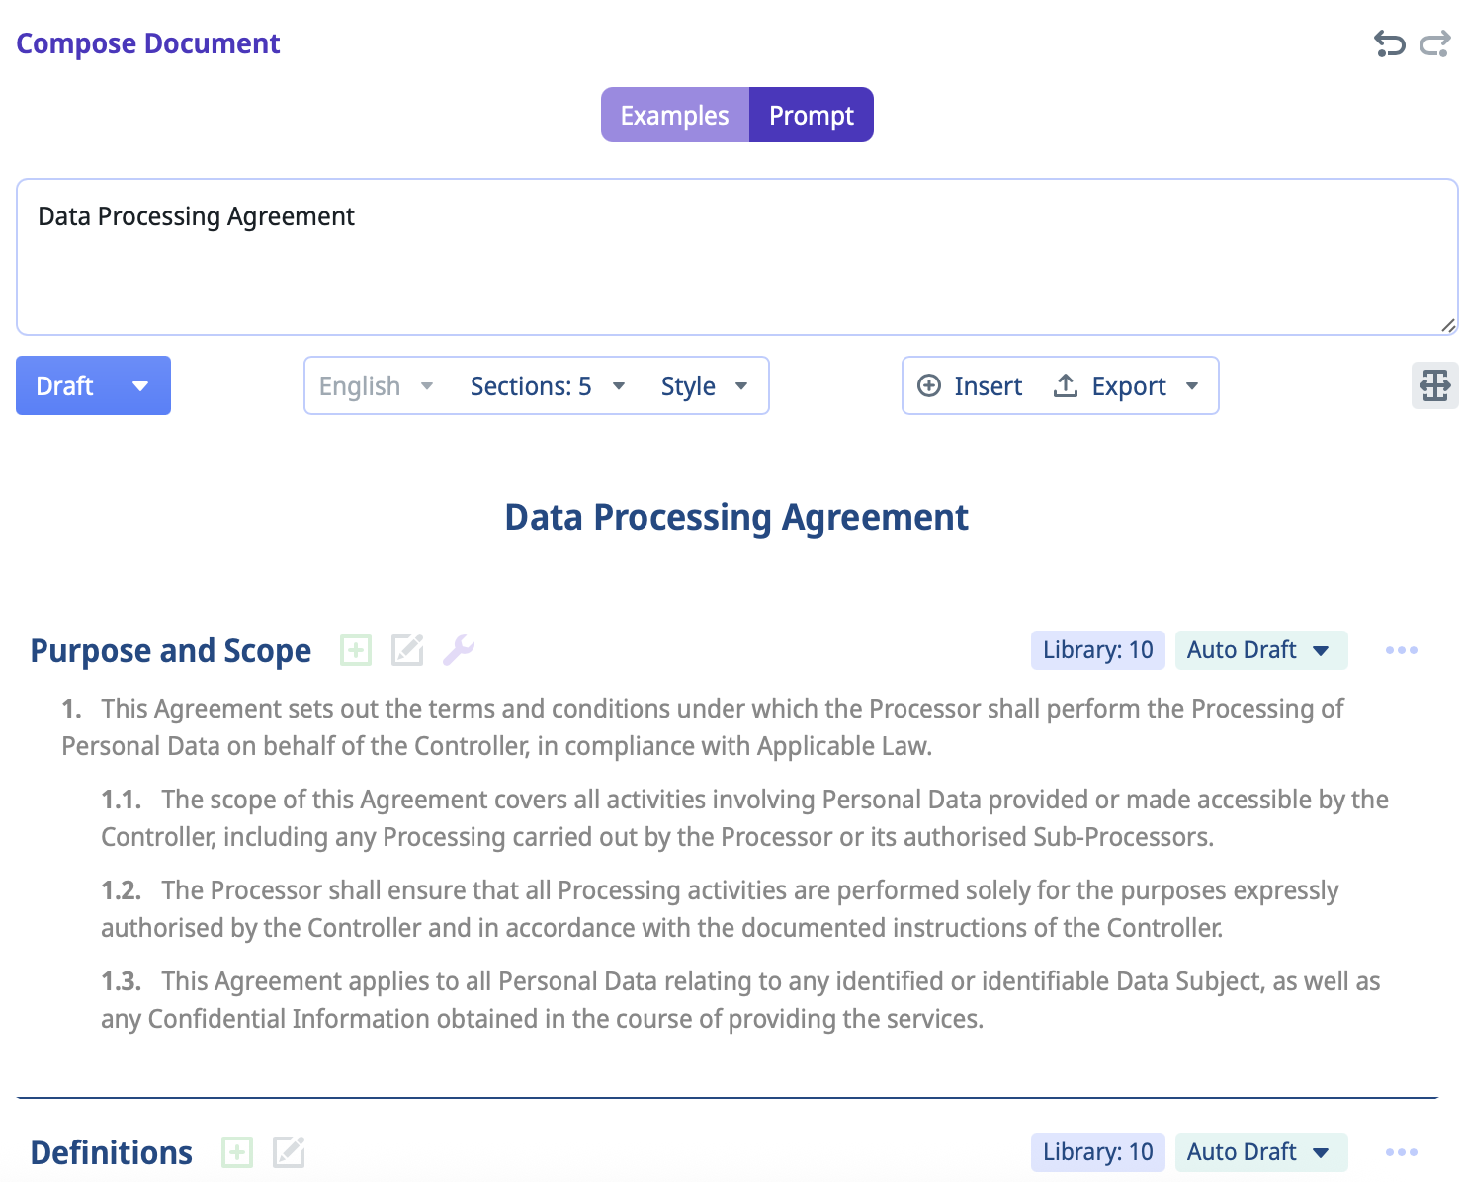
Task: Open the Purpose and Scope more options menu
Action: pyautogui.click(x=1401, y=650)
